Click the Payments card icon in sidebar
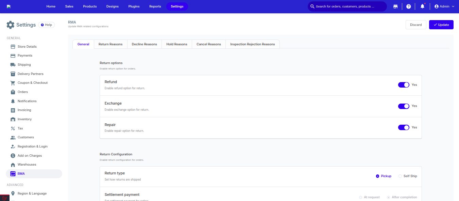Image resolution: width=459 pixels, height=201 pixels. coord(13,56)
